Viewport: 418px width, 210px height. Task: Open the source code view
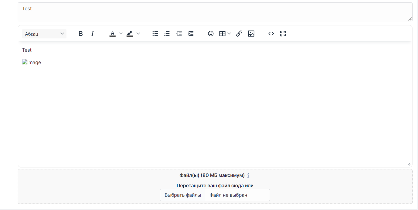271,34
